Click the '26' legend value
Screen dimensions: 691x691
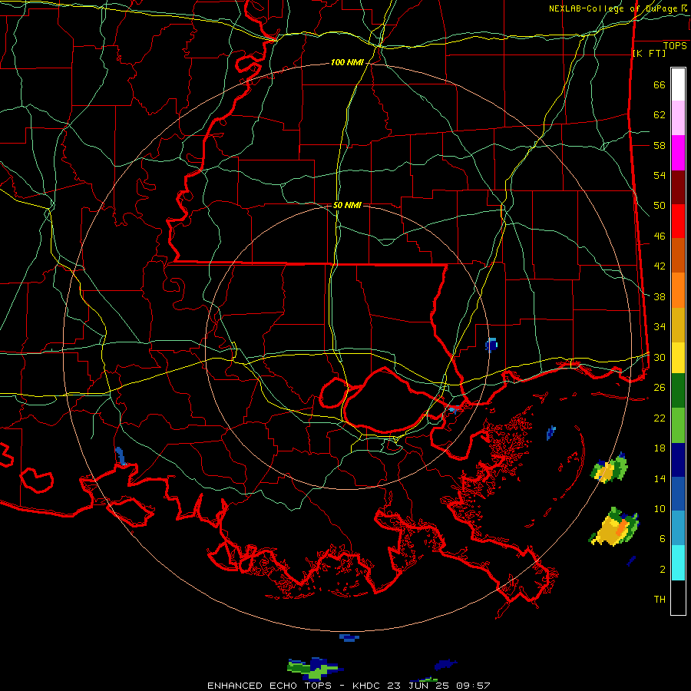tap(660, 388)
